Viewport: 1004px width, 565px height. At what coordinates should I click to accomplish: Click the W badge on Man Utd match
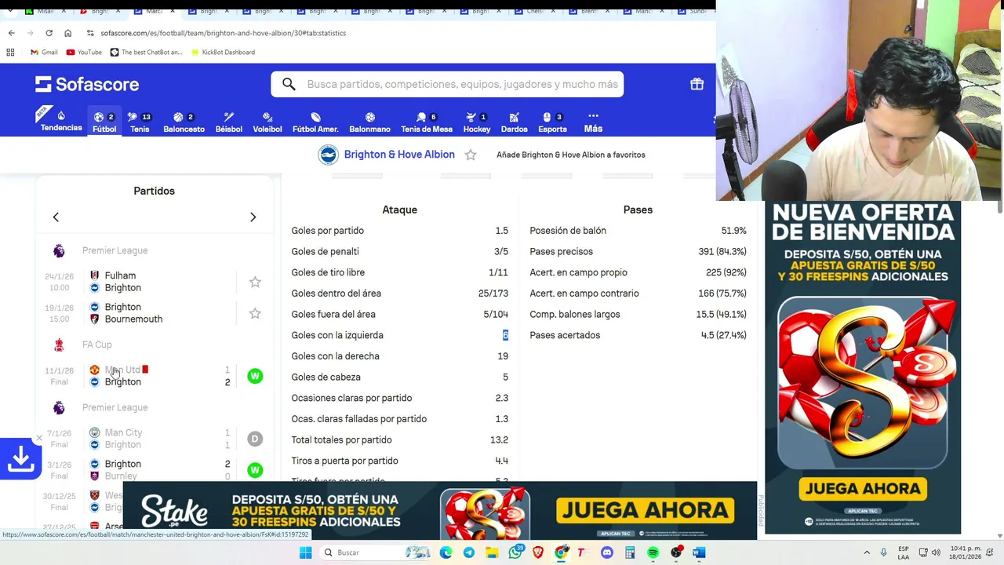(x=255, y=376)
